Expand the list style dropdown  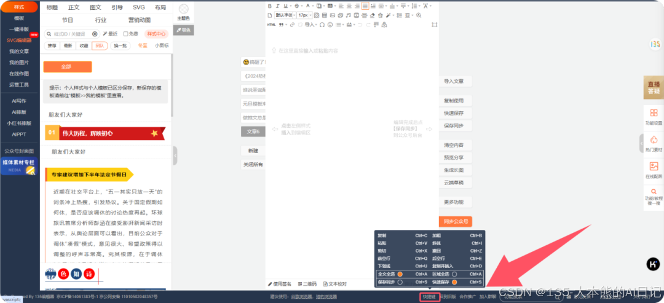coord(344,25)
